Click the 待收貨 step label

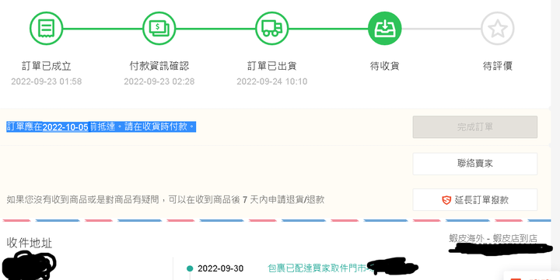pyautogui.click(x=385, y=66)
